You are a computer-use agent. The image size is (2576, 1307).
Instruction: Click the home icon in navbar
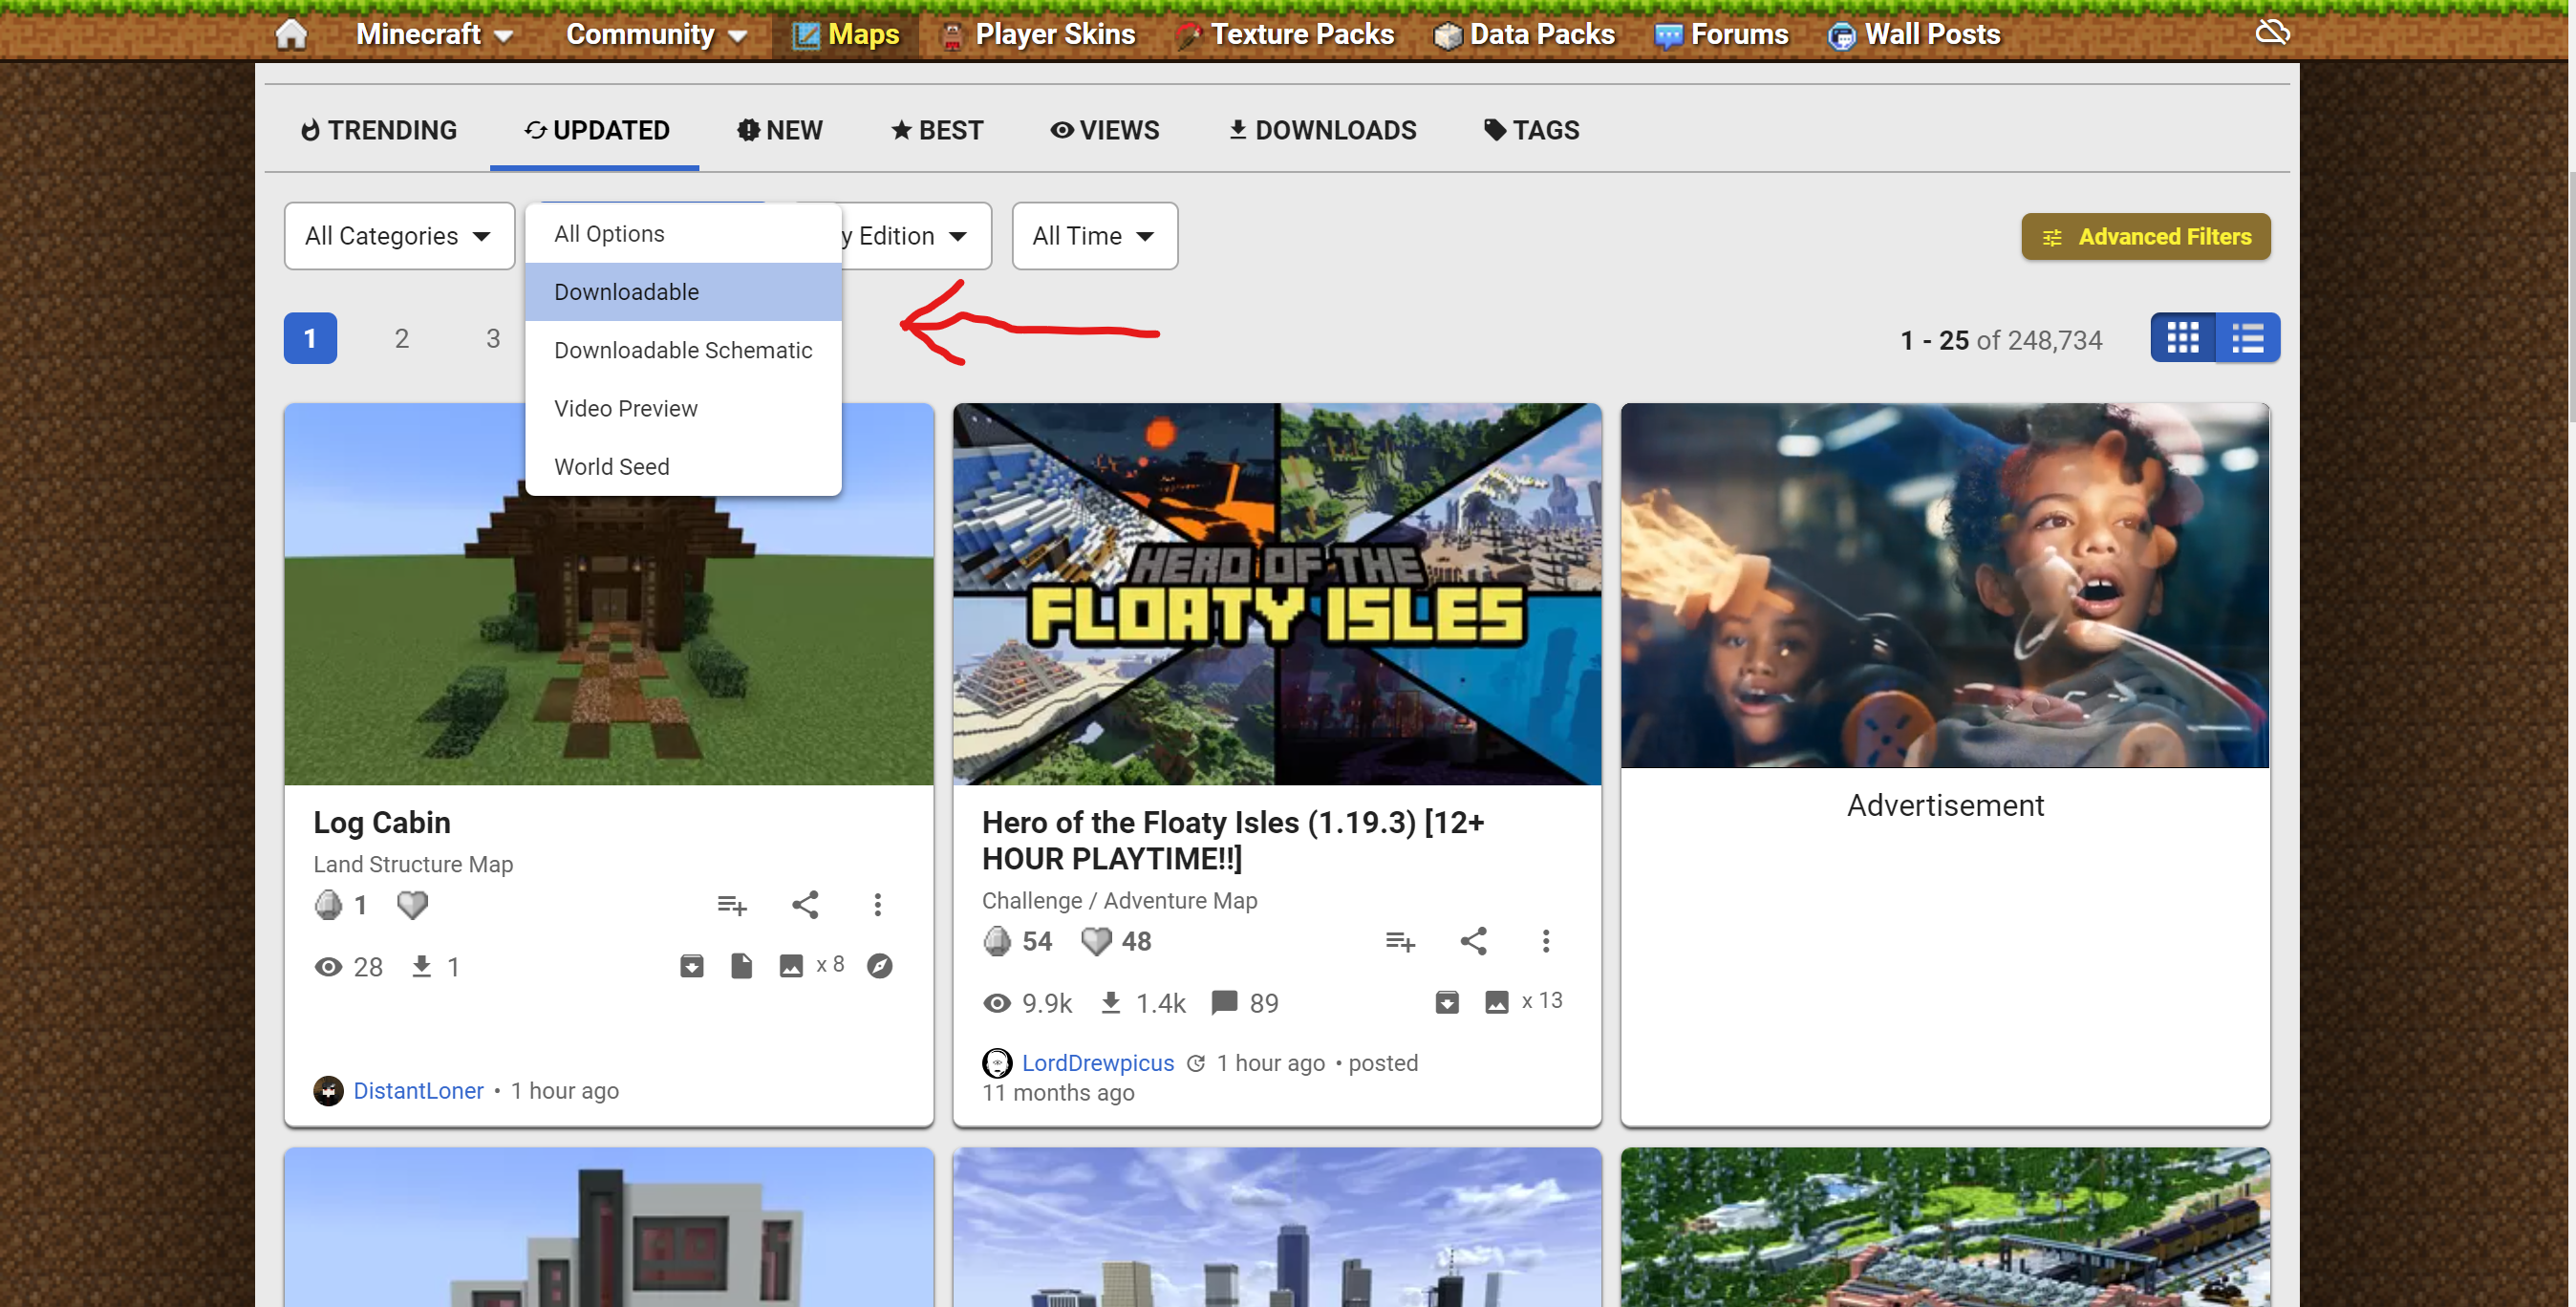click(291, 34)
